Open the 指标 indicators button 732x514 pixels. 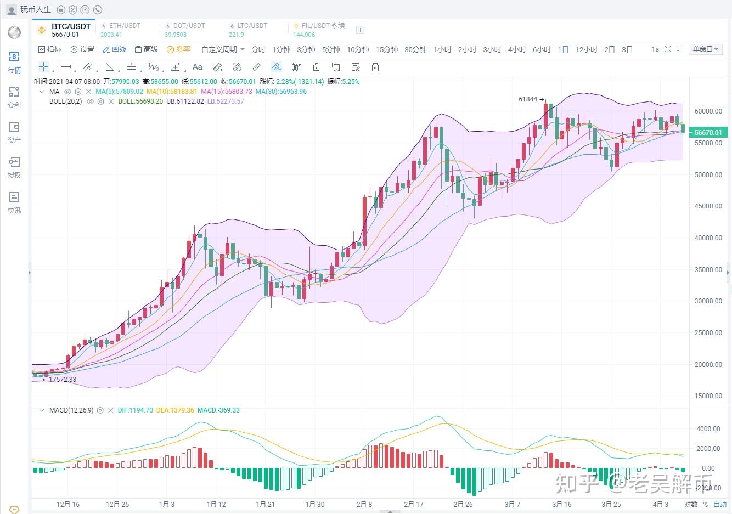click(50, 49)
